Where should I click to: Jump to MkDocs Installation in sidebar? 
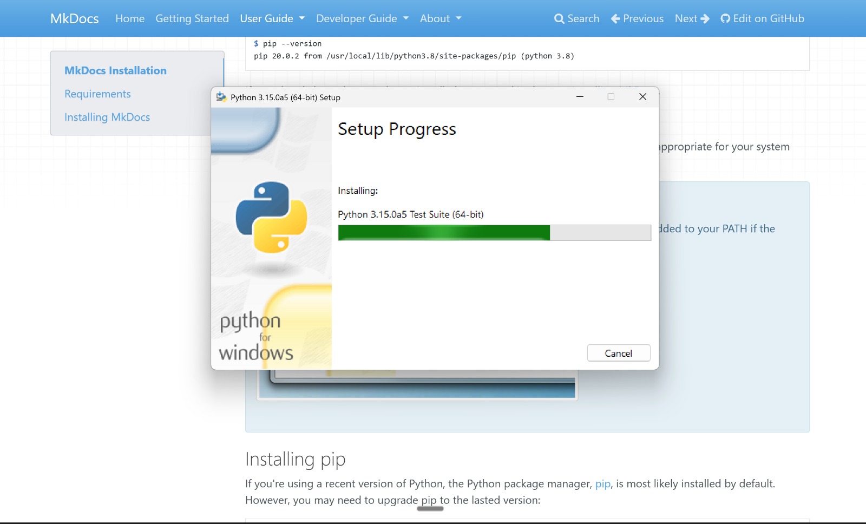pos(115,70)
